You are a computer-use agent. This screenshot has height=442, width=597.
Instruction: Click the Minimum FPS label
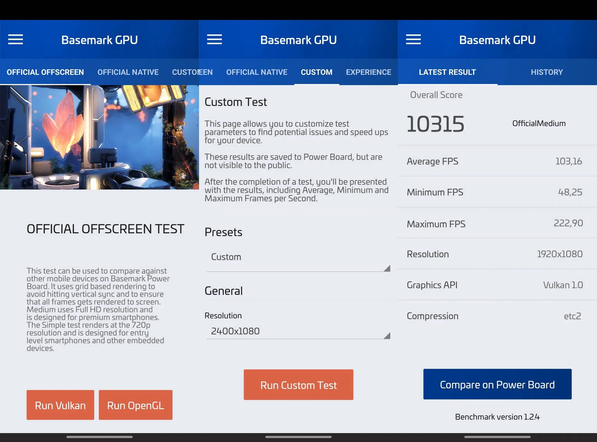point(435,192)
